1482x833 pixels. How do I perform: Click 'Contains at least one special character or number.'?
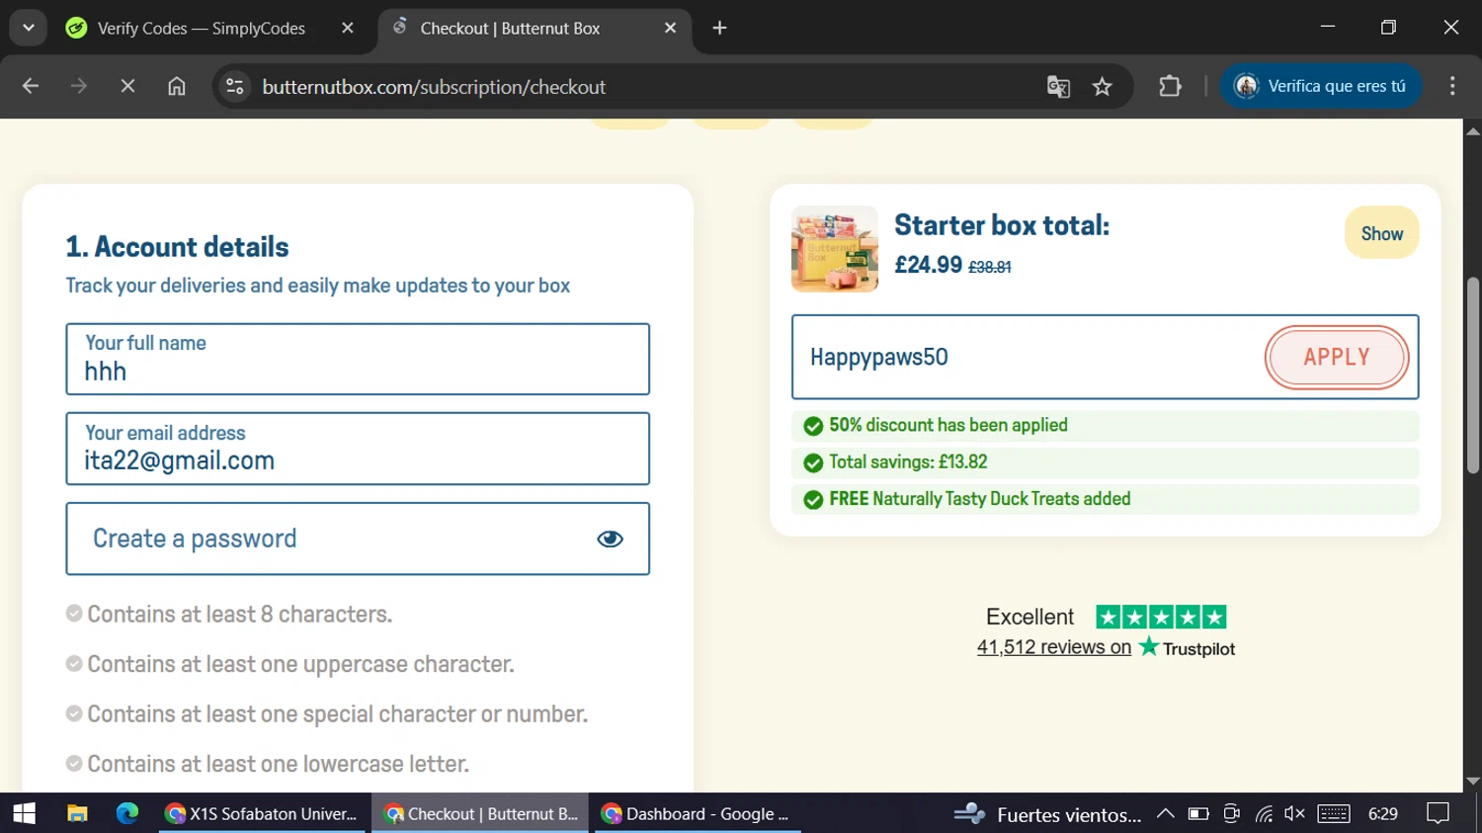(x=337, y=713)
